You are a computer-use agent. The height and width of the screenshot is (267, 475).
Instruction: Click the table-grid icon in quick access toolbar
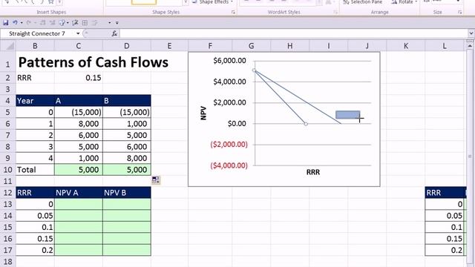(x=85, y=23)
